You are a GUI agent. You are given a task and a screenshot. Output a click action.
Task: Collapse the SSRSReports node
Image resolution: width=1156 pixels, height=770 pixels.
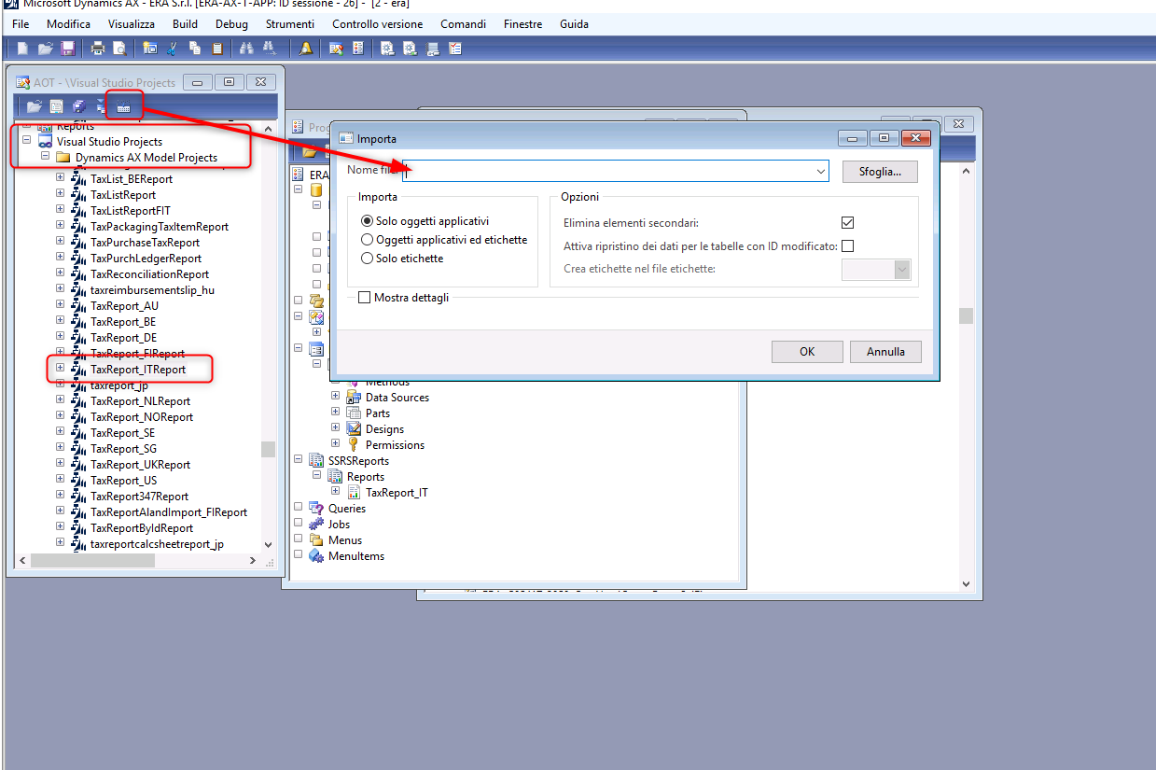[x=299, y=459]
